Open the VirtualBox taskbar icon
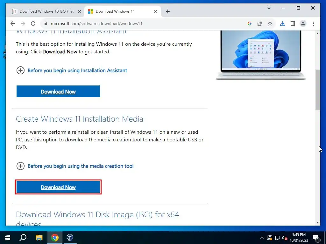Screen dimensions: 326x244 pos(70,238)
